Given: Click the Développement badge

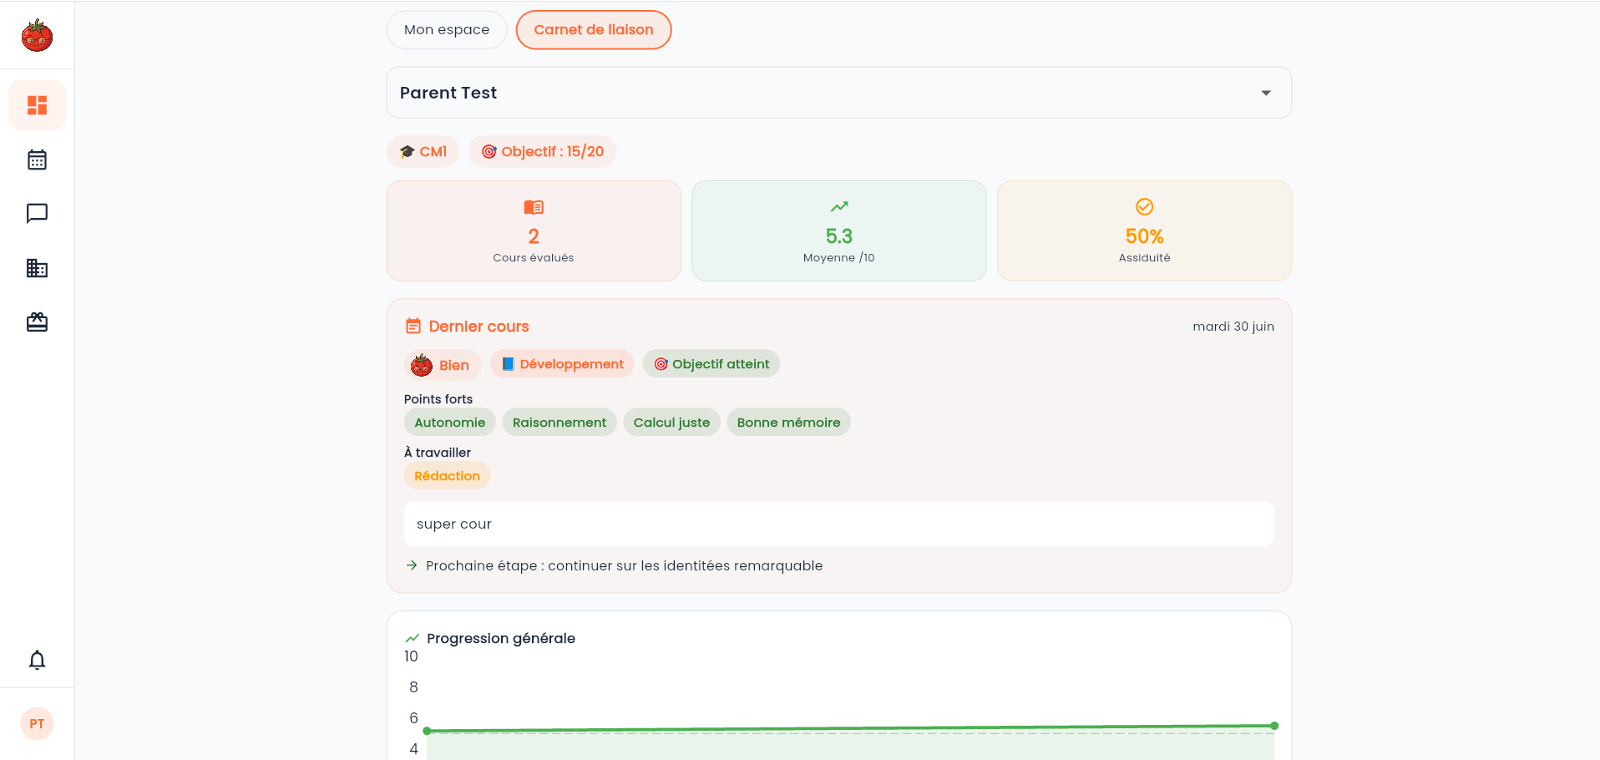Looking at the screenshot, I should 562,364.
